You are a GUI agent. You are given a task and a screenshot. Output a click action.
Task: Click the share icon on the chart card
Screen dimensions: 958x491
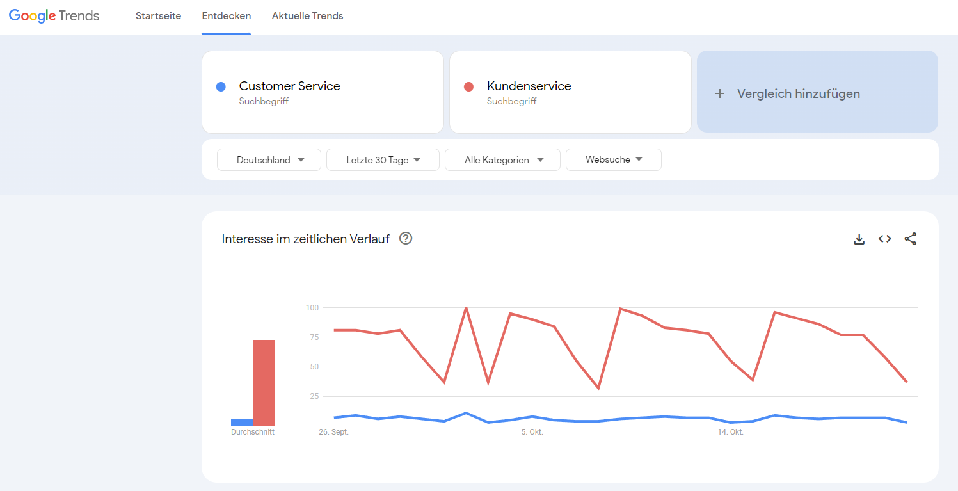pyautogui.click(x=911, y=239)
